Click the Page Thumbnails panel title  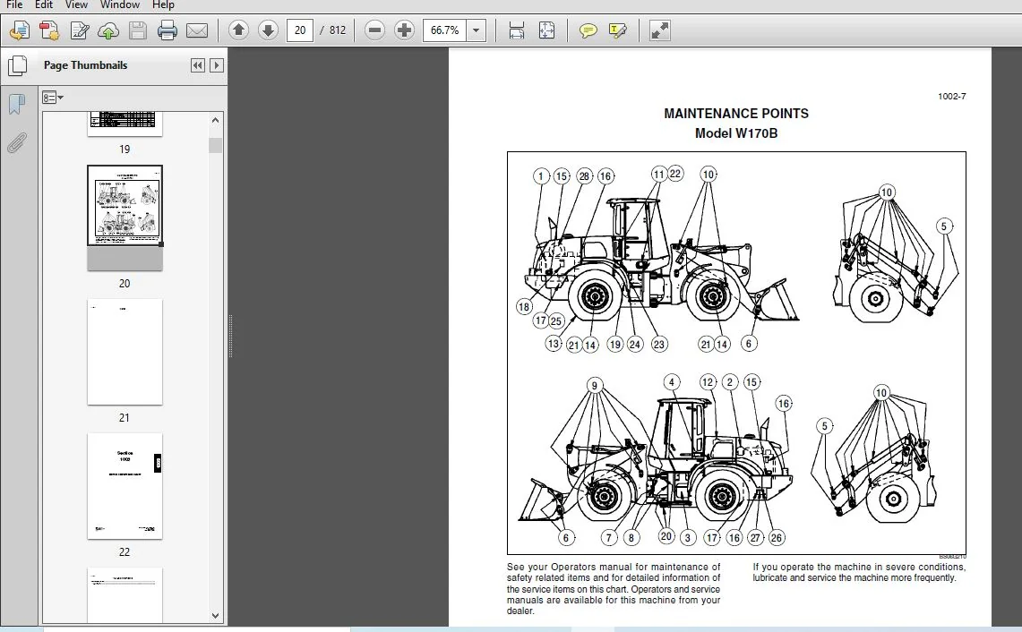point(85,65)
